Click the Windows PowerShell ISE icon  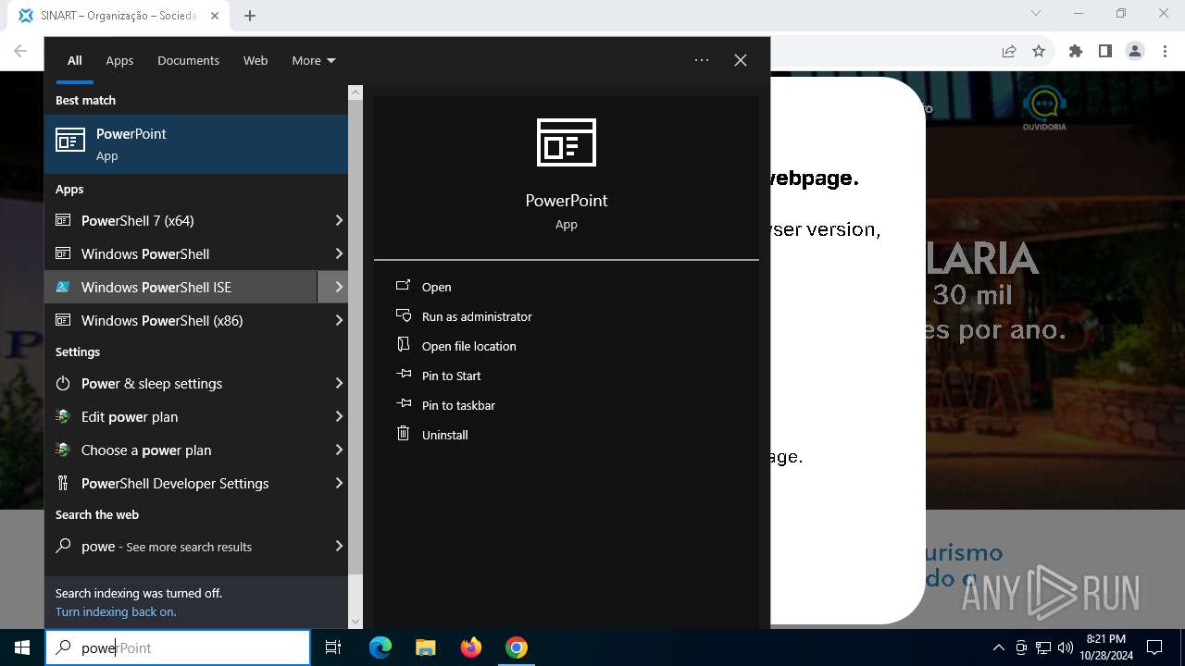[63, 287]
